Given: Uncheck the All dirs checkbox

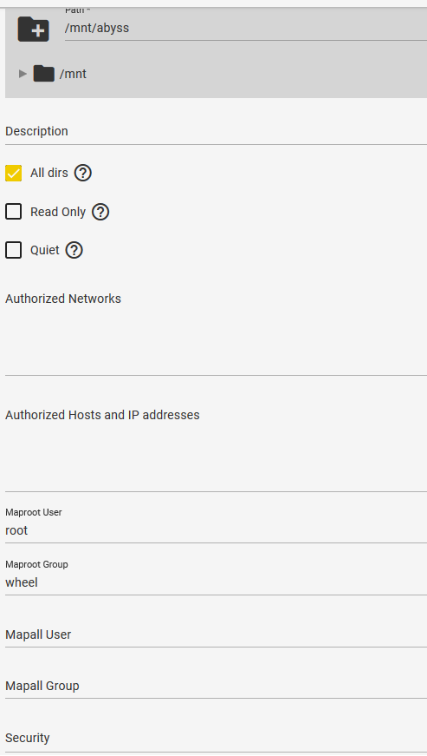Looking at the screenshot, I should 14,173.
